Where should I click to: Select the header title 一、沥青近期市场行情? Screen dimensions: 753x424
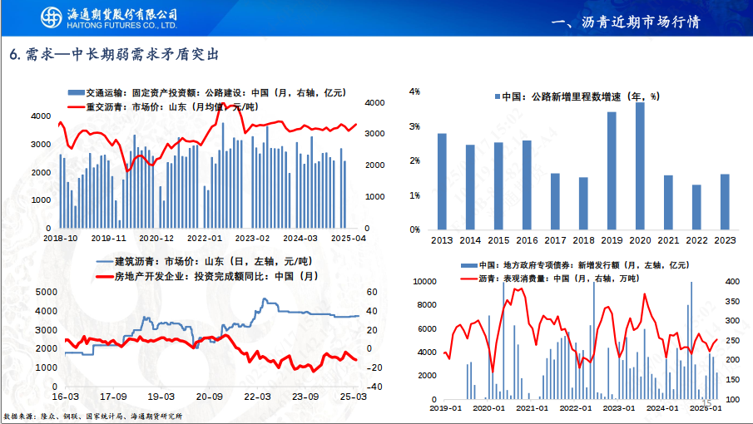(626, 22)
